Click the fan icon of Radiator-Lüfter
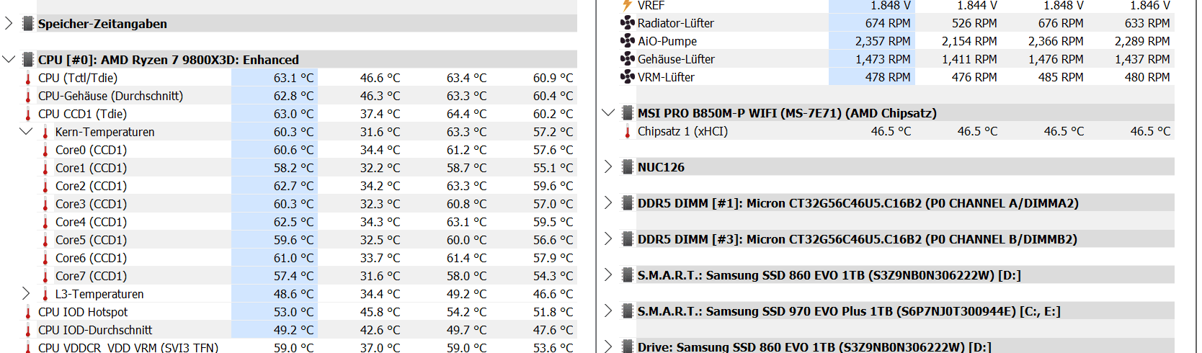This screenshot has height=353, width=1202. (627, 22)
